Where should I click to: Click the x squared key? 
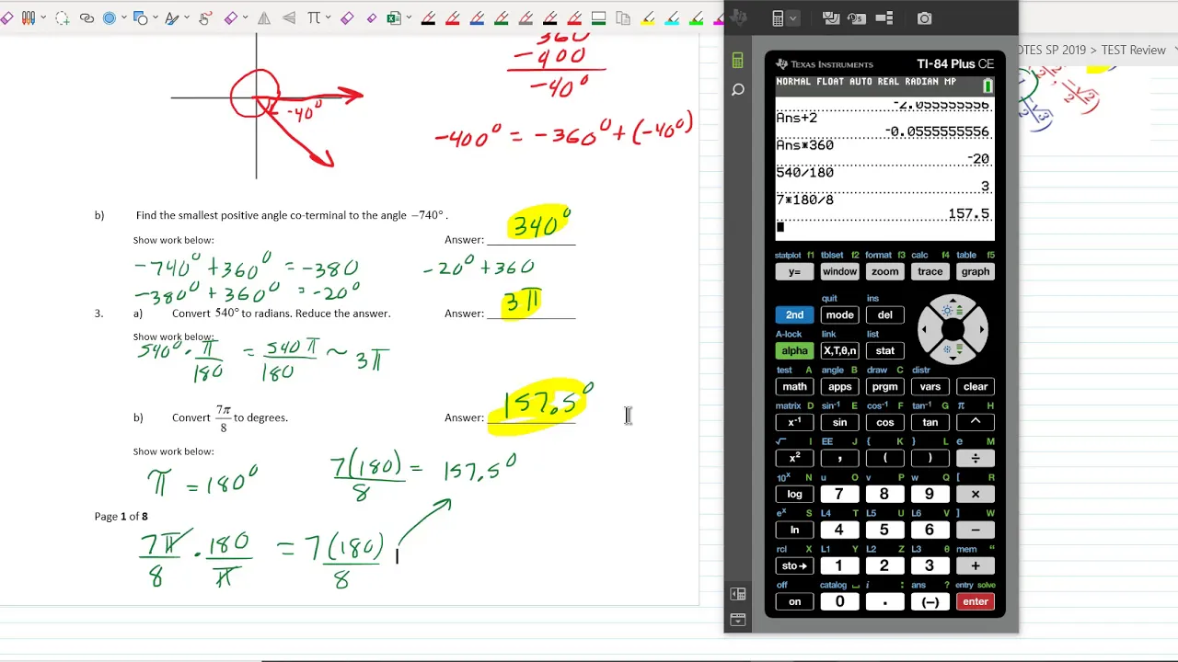coord(794,458)
